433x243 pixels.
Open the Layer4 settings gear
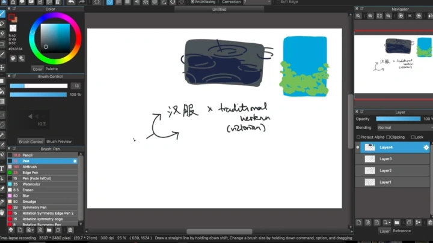pyautogui.click(x=426, y=148)
